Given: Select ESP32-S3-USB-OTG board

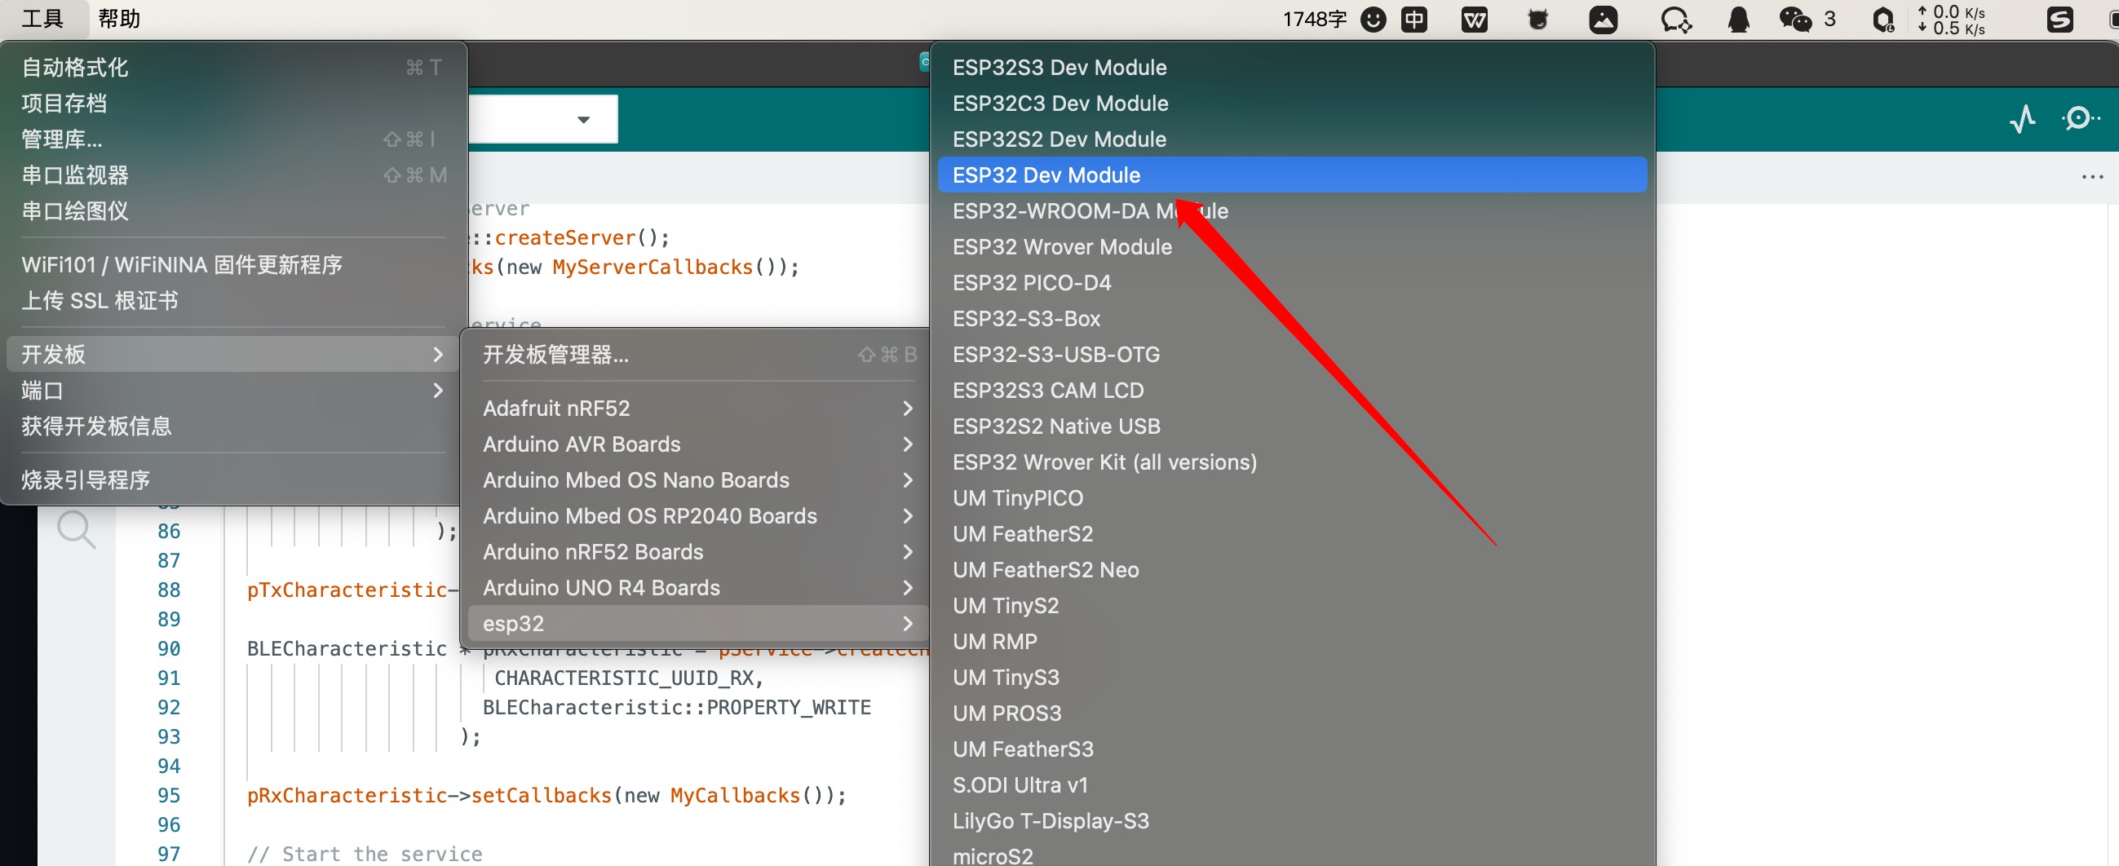Looking at the screenshot, I should point(1292,355).
